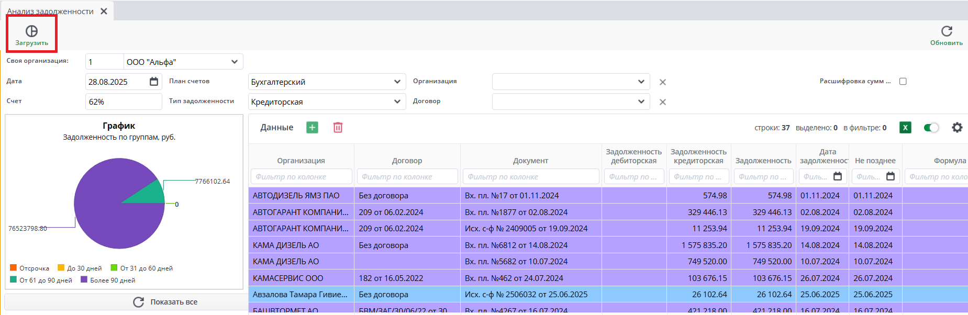
Task: Open the Тип задолженности Кредиторская dropdown
Action: [x=397, y=102]
